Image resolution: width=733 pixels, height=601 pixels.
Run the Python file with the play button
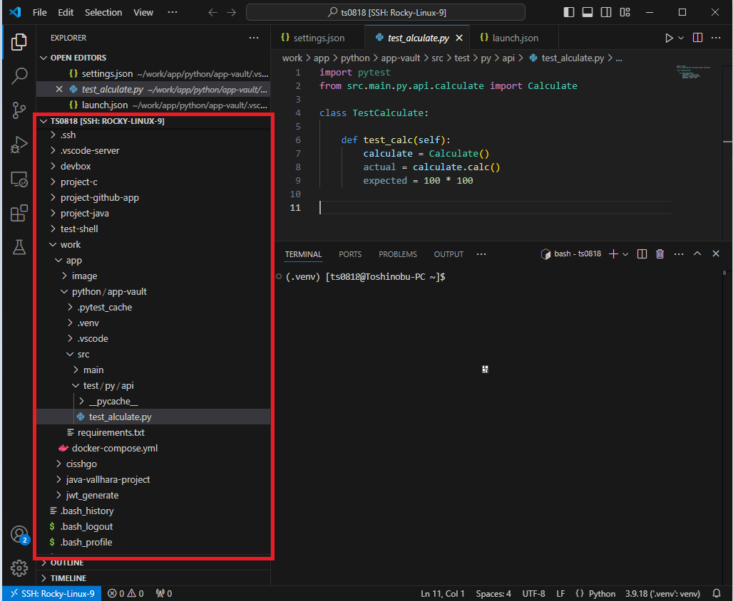click(x=669, y=38)
